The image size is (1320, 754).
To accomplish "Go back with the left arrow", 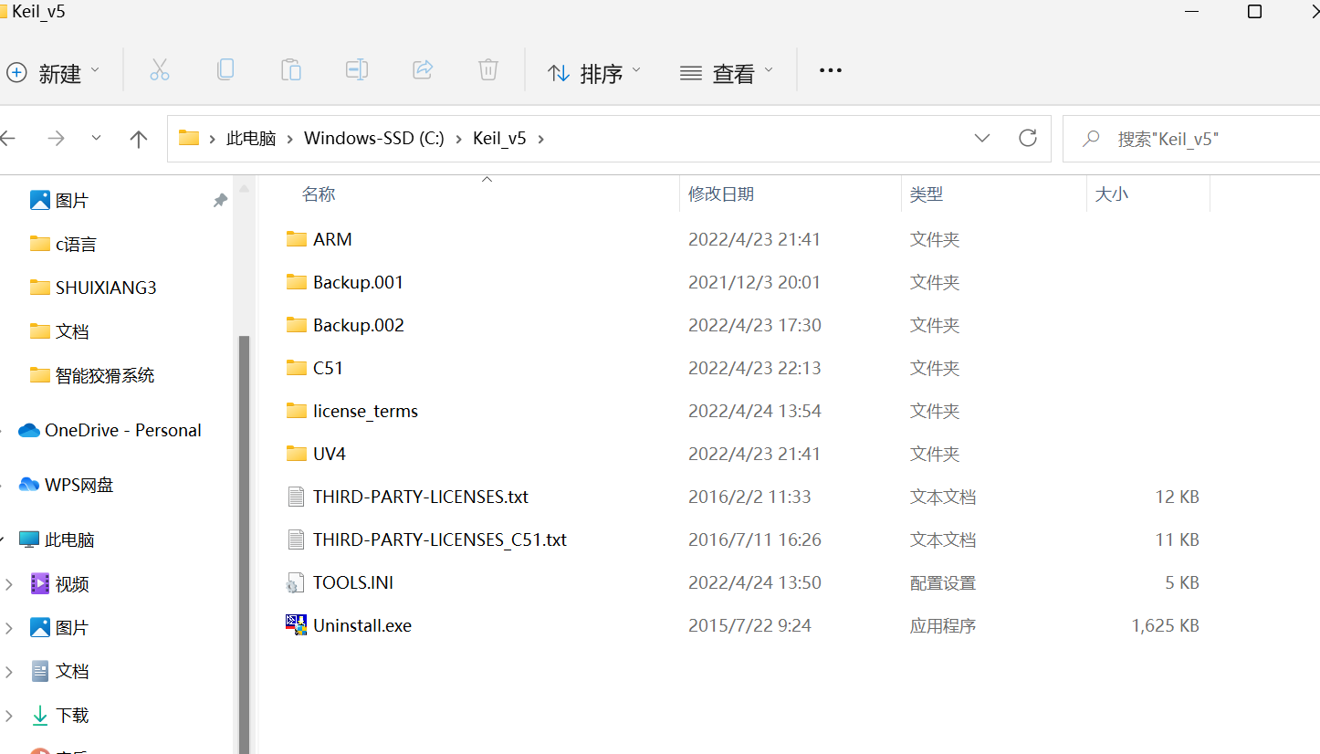I will (8, 139).
